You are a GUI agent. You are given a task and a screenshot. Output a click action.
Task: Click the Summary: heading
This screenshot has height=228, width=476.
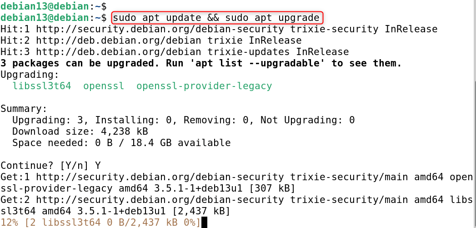pyautogui.click(x=24, y=109)
